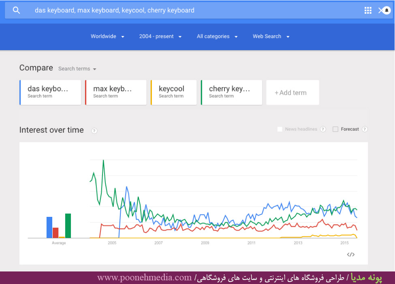Click the Average label under the bars
Image resolution: width=395 pixels, height=284 pixels.
(x=59, y=243)
